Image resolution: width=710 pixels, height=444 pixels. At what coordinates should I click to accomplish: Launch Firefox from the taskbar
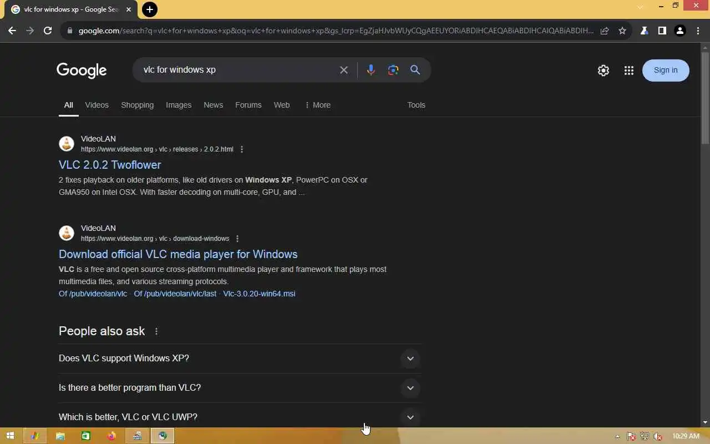pyautogui.click(x=111, y=436)
